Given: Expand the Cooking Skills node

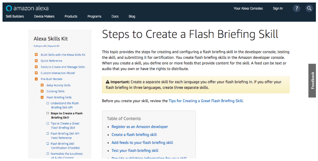Looking at the screenshot, I should coord(42,91).
